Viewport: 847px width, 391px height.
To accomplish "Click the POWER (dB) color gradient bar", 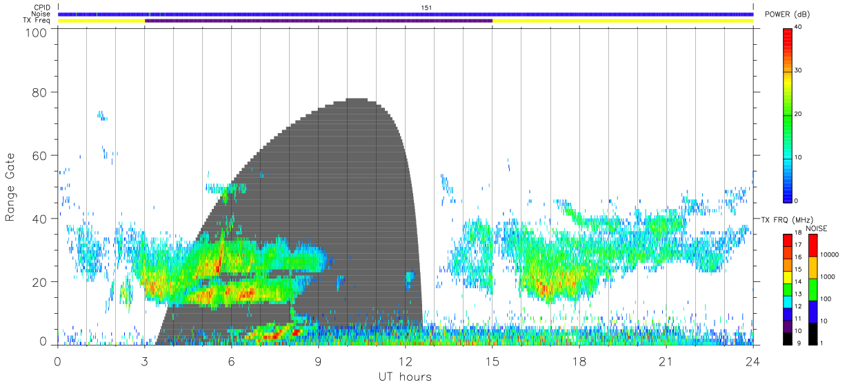I will coord(788,114).
